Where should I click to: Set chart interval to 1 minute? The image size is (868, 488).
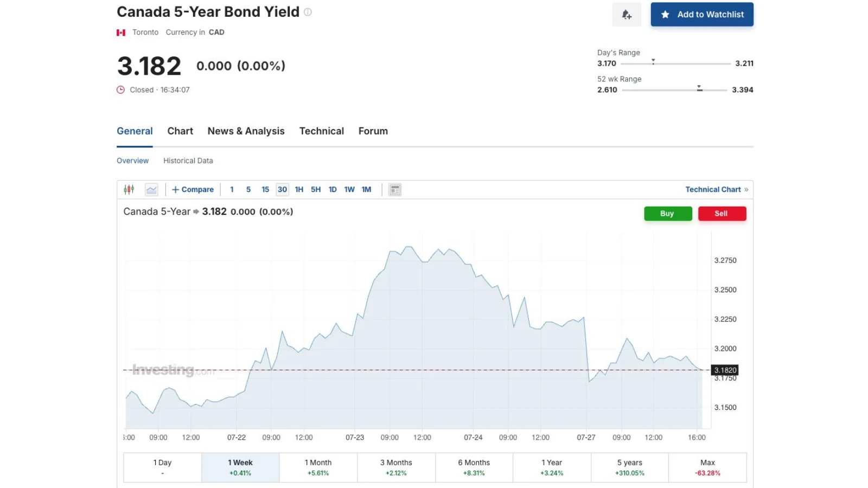(232, 189)
